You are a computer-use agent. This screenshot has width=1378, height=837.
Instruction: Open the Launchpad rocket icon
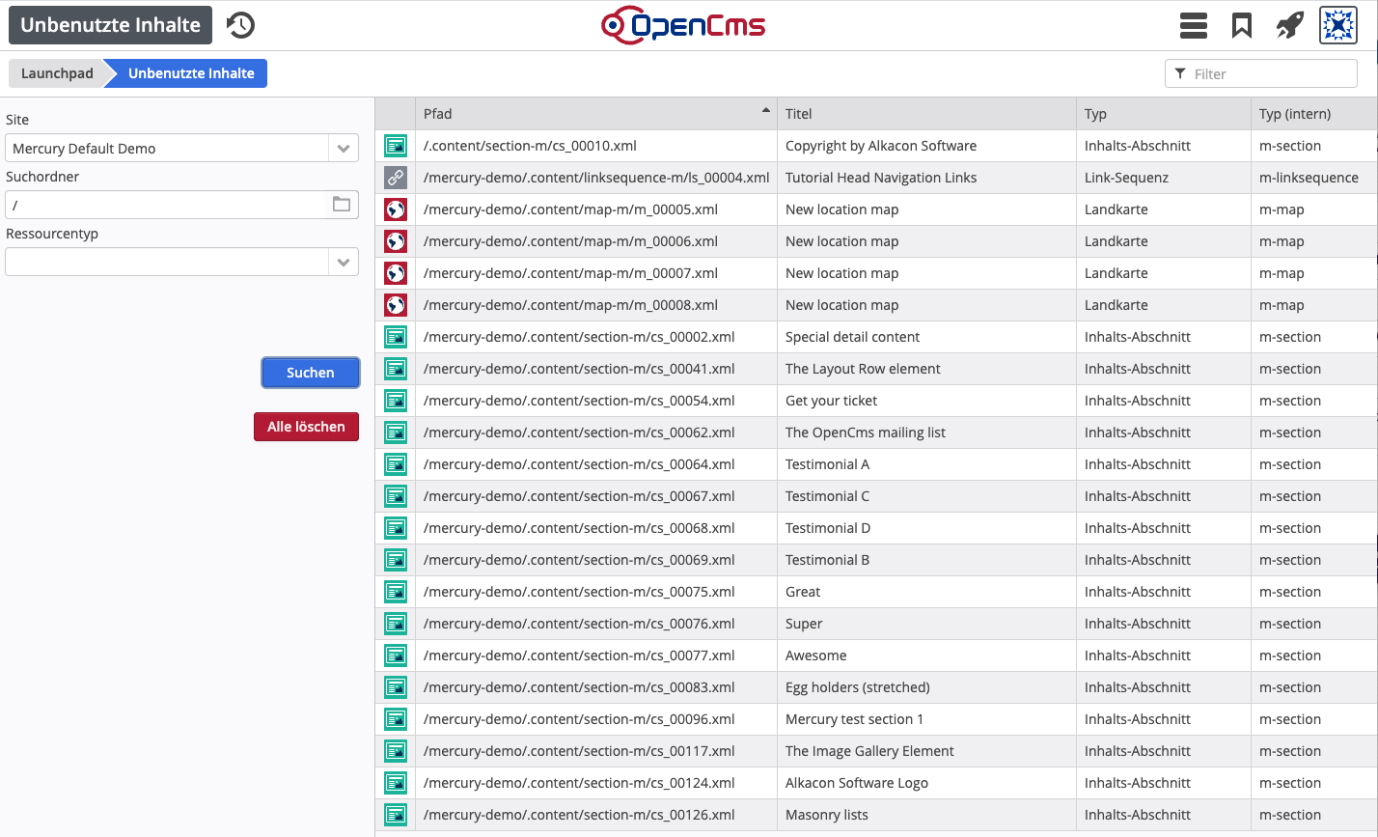(x=1290, y=25)
